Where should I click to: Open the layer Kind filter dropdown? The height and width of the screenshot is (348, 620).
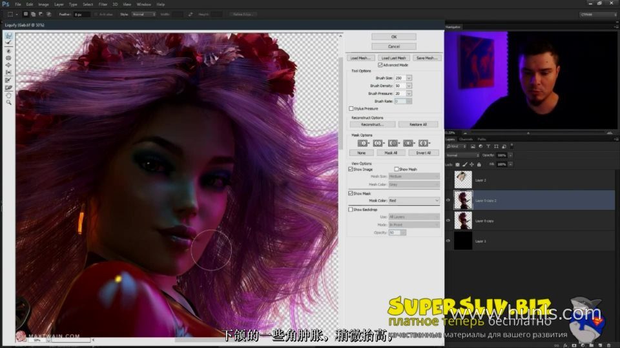(457, 146)
